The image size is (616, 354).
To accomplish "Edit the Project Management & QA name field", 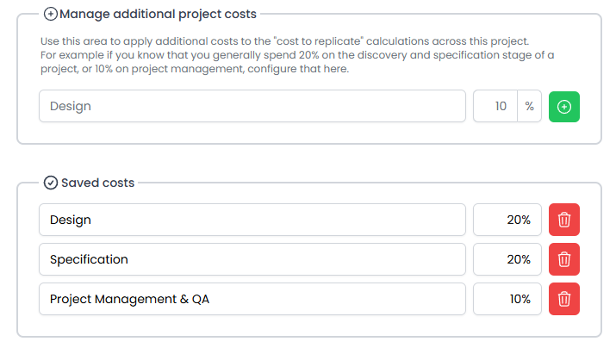I will tap(252, 299).
